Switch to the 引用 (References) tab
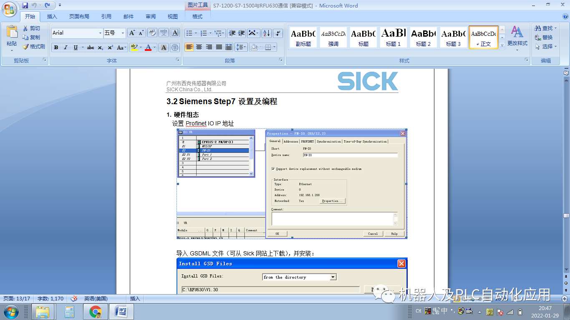This screenshot has height=320, width=570. (x=106, y=17)
